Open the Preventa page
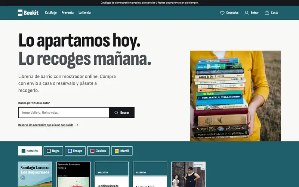The height and width of the screenshot is (187, 299). (x=68, y=13)
